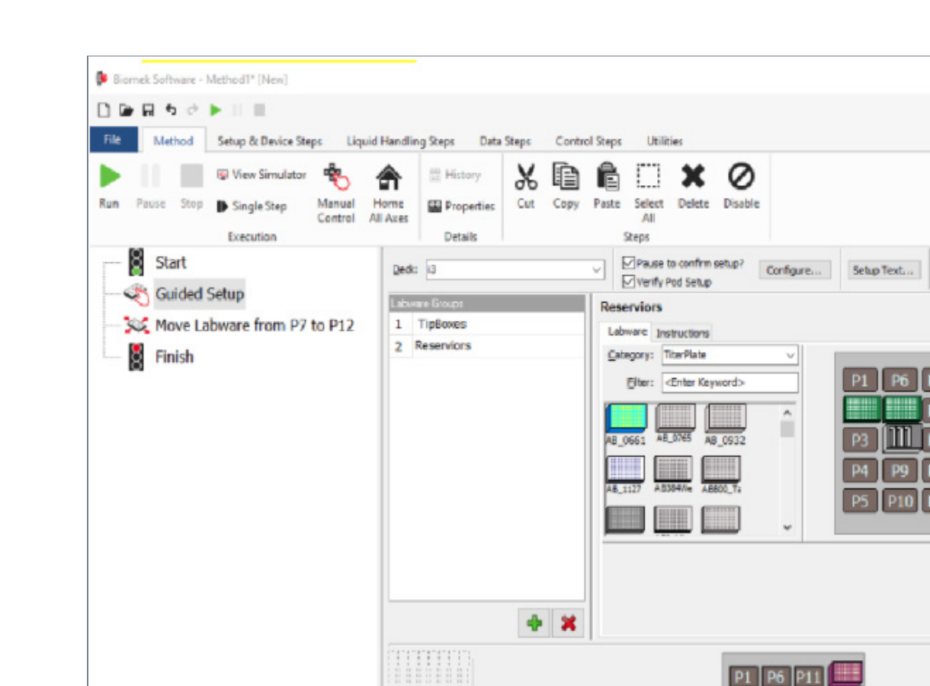
Task: Save the method using the floppy icon
Action: [x=149, y=111]
